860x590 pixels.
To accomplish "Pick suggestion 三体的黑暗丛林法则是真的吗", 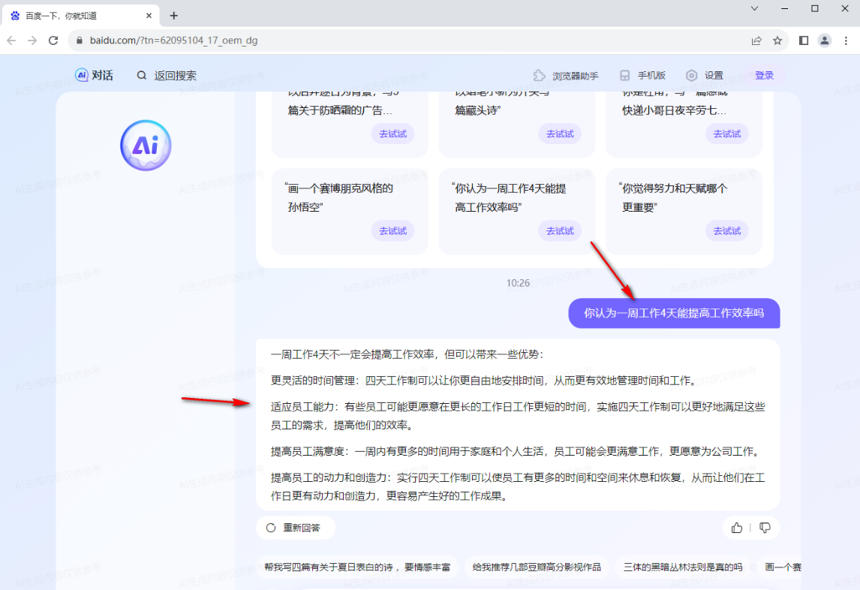I will [683, 567].
